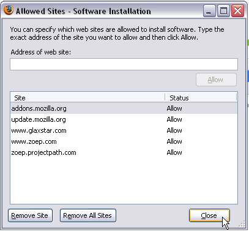Click the greyed-out Allow button

tap(216, 80)
